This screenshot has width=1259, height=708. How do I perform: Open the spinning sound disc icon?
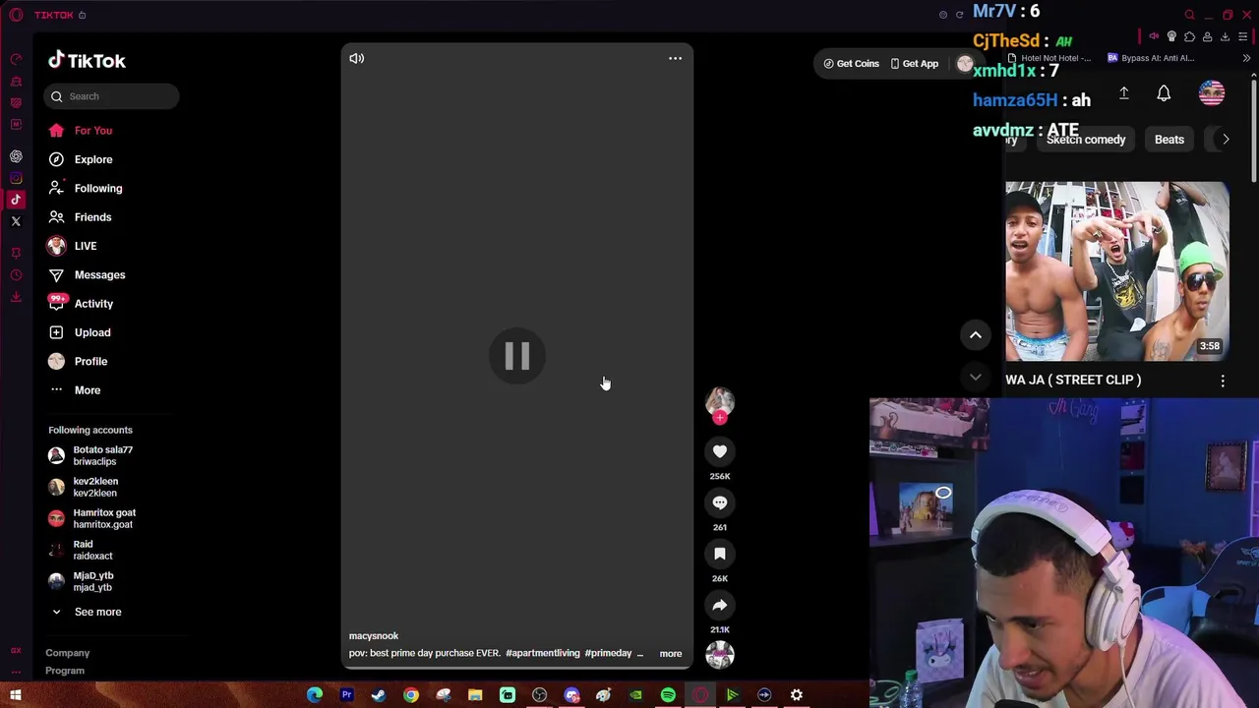(x=720, y=654)
